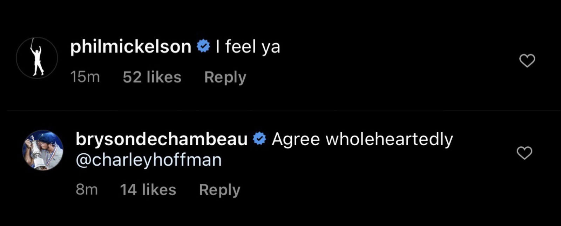Open Phil Mickelson's golfer silhouette avatar
This screenshot has height=226, width=561.
click(x=37, y=58)
